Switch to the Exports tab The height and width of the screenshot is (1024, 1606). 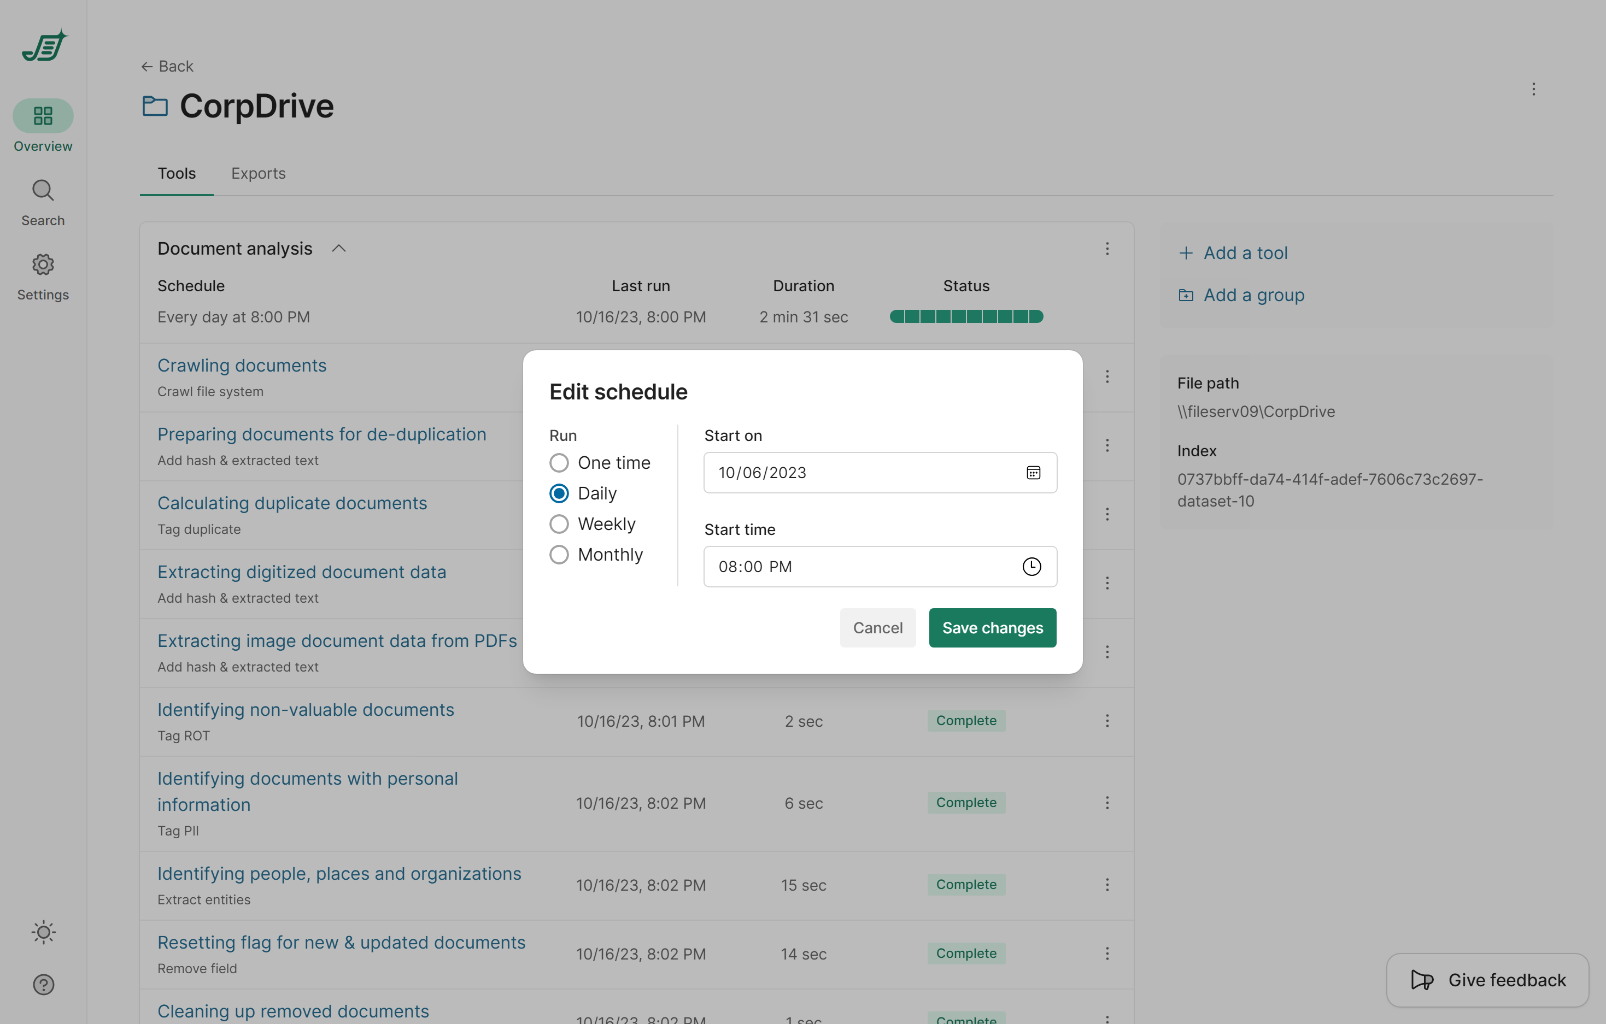[258, 173]
